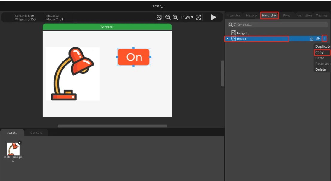Select Delete in the context menu
The width and height of the screenshot is (331, 181).
point(321,69)
